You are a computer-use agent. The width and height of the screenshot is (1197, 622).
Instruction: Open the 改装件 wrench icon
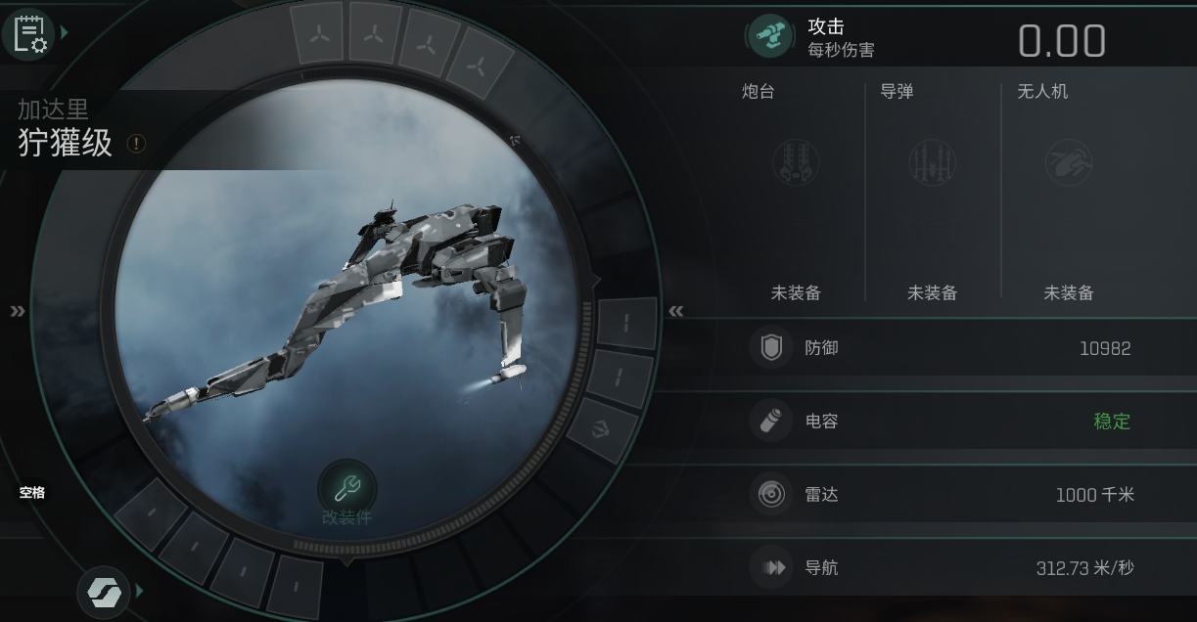pyautogui.click(x=346, y=486)
